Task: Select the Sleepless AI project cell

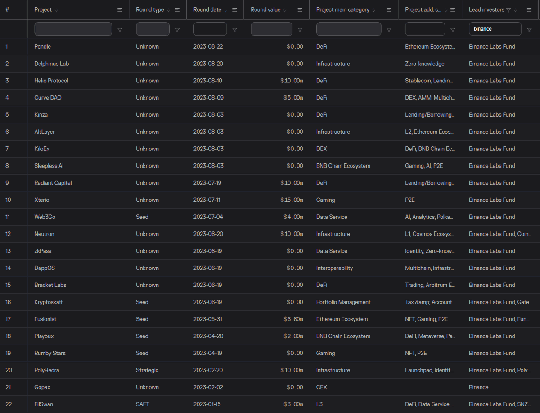Action: pyautogui.click(x=78, y=166)
